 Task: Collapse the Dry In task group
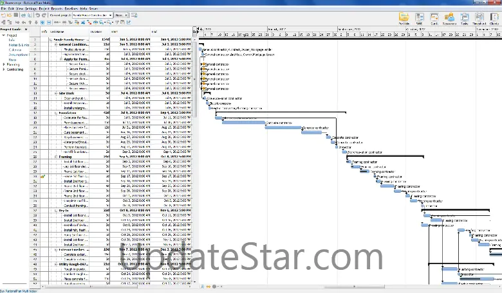(x=56, y=211)
